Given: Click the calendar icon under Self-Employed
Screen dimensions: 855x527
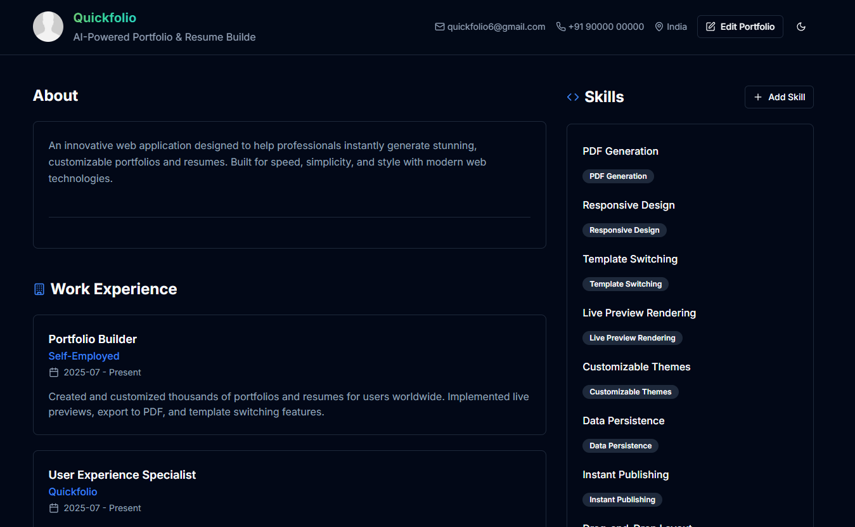Looking at the screenshot, I should (x=54, y=372).
